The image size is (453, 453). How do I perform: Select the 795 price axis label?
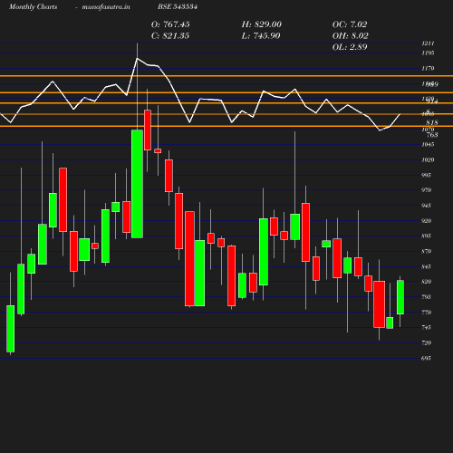(x=426, y=297)
